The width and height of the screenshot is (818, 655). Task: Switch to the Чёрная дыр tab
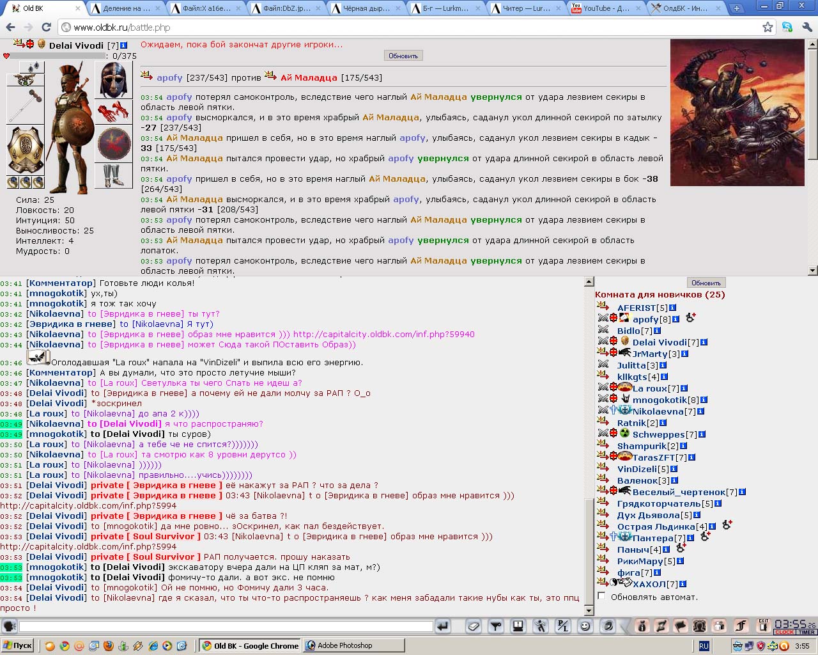(x=365, y=8)
